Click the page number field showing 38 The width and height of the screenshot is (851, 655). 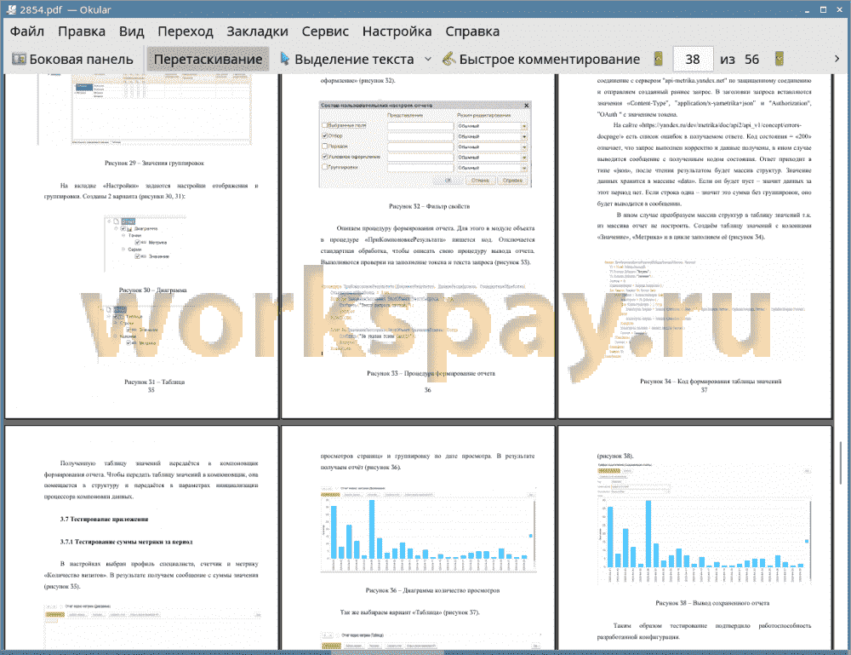click(x=693, y=60)
